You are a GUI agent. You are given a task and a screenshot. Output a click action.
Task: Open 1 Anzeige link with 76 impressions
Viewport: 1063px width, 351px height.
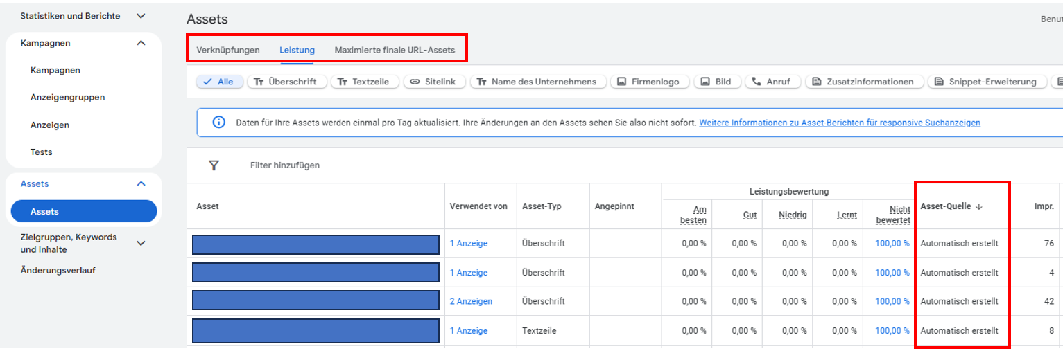click(469, 244)
